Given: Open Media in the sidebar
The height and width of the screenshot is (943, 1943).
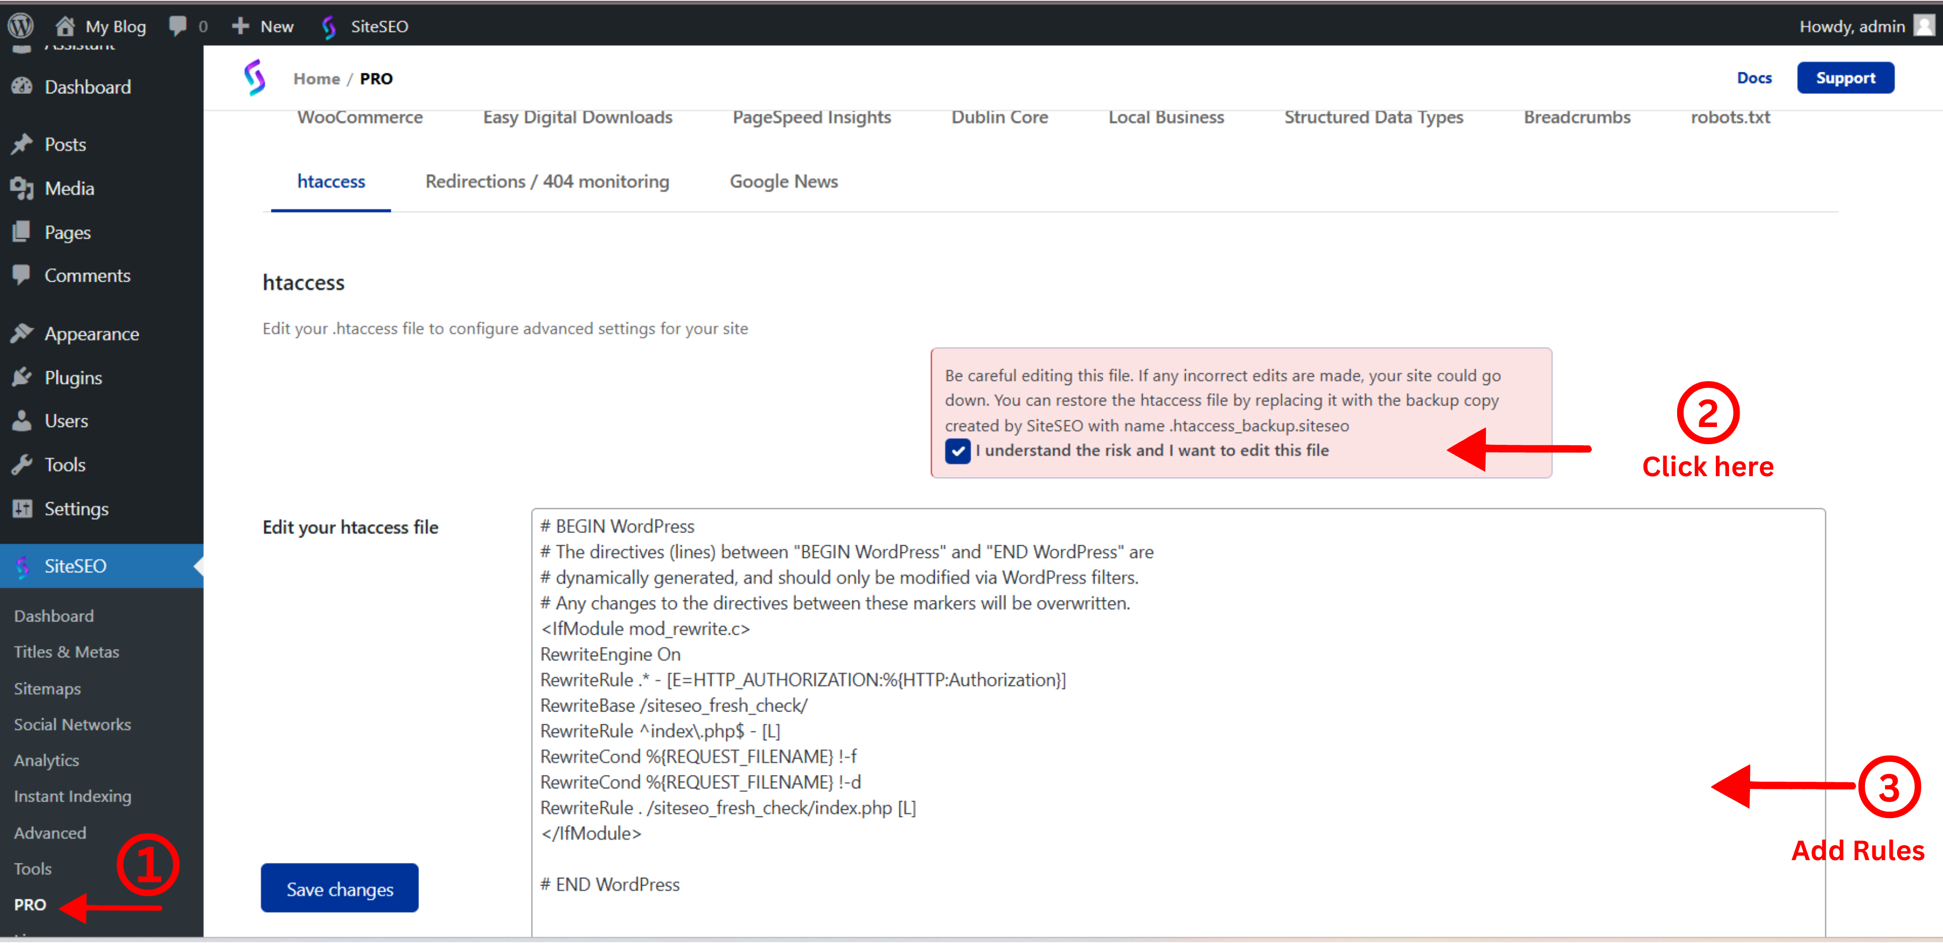Looking at the screenshot, I should click(x=70, y=188).
